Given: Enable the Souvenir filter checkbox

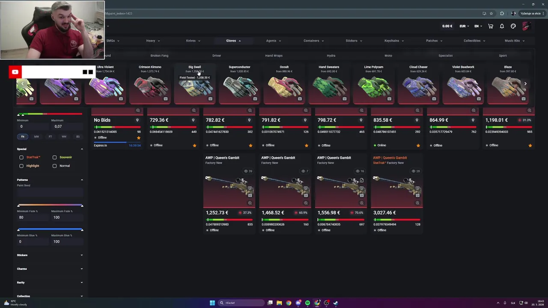Looking at the screenshot, I should (x=54, y=157).
